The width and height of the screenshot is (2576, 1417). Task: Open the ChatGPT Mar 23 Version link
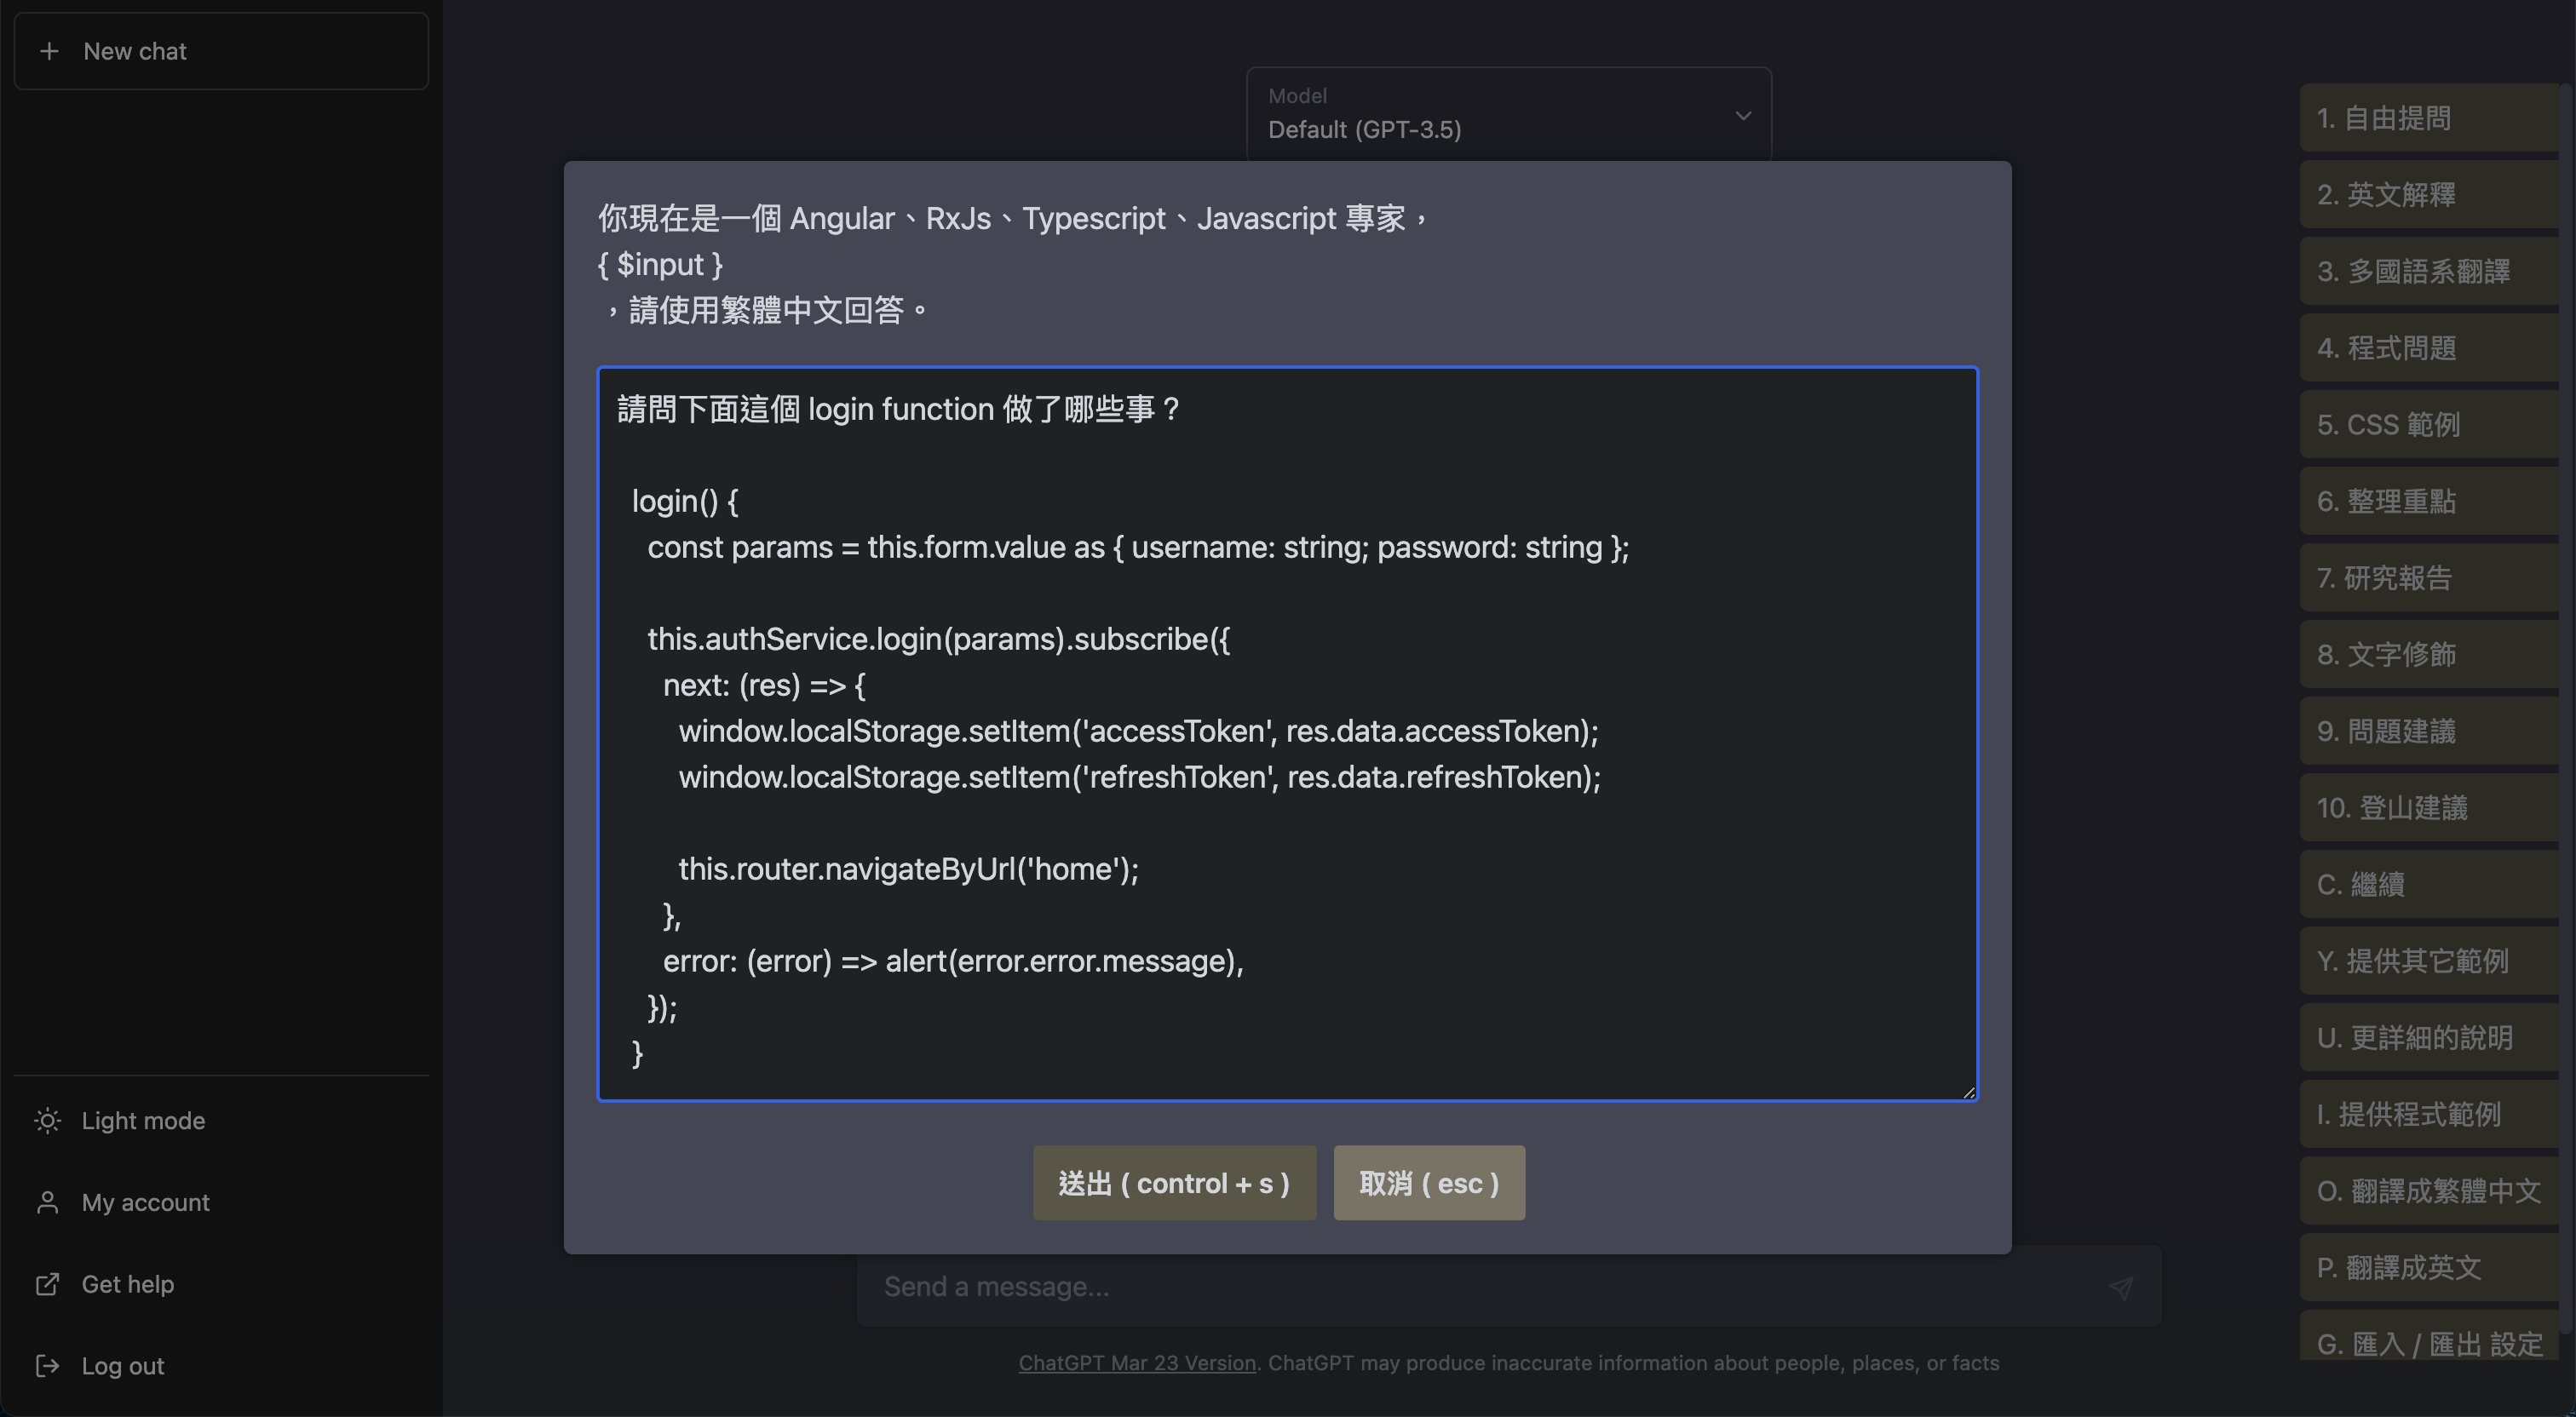[1137, 1363]
